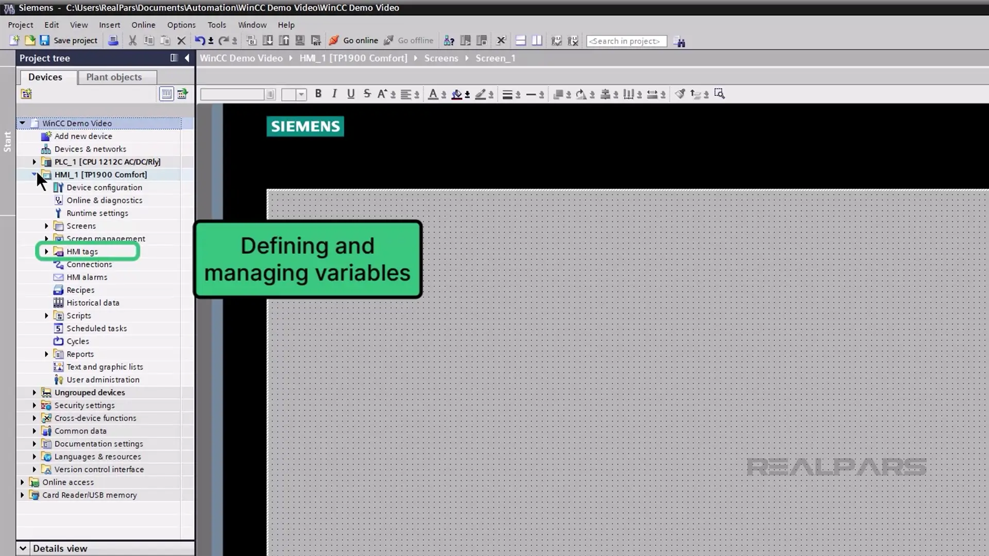This screenshot has width=989, height=556.
Task: Collapse the Project tree panel arrow
Action: click(187, 58)
